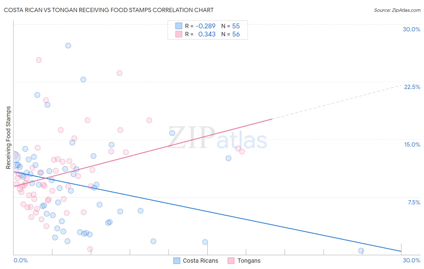Click the Receiving Food Stamps axis label
This screenshot has height=269, width=424.
8,138
